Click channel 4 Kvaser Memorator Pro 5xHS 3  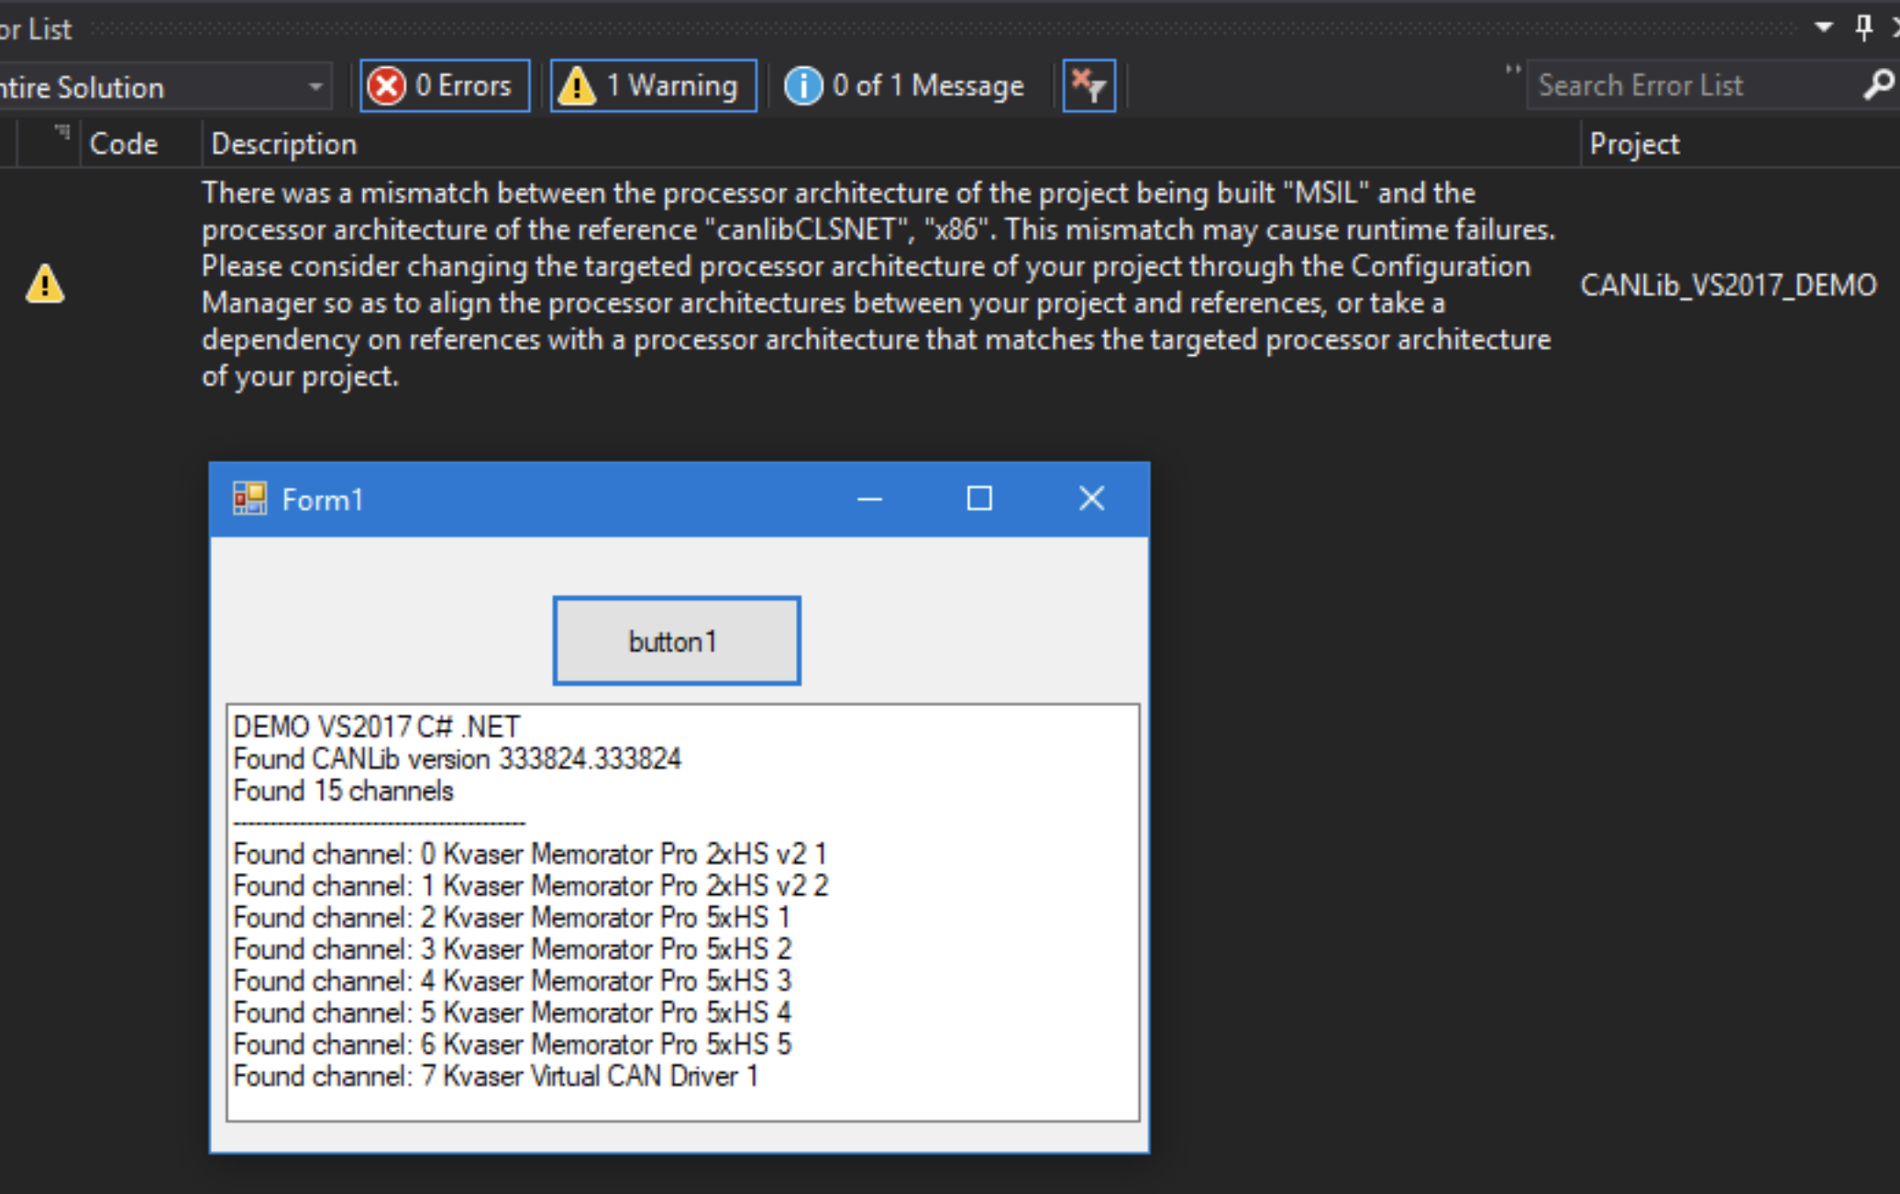click(x=513, y=981)
